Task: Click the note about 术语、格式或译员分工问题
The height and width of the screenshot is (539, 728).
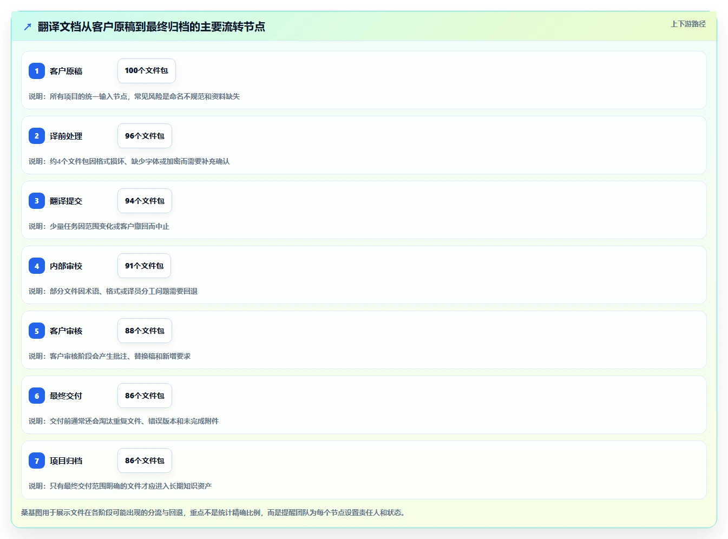Action: click(113, 291)
